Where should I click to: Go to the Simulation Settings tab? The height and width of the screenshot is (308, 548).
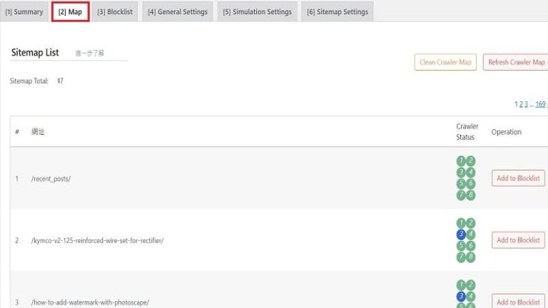coord(257,12)
